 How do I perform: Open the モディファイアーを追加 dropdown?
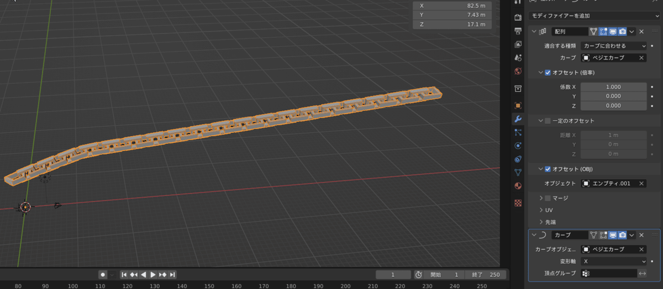point(594,17)
